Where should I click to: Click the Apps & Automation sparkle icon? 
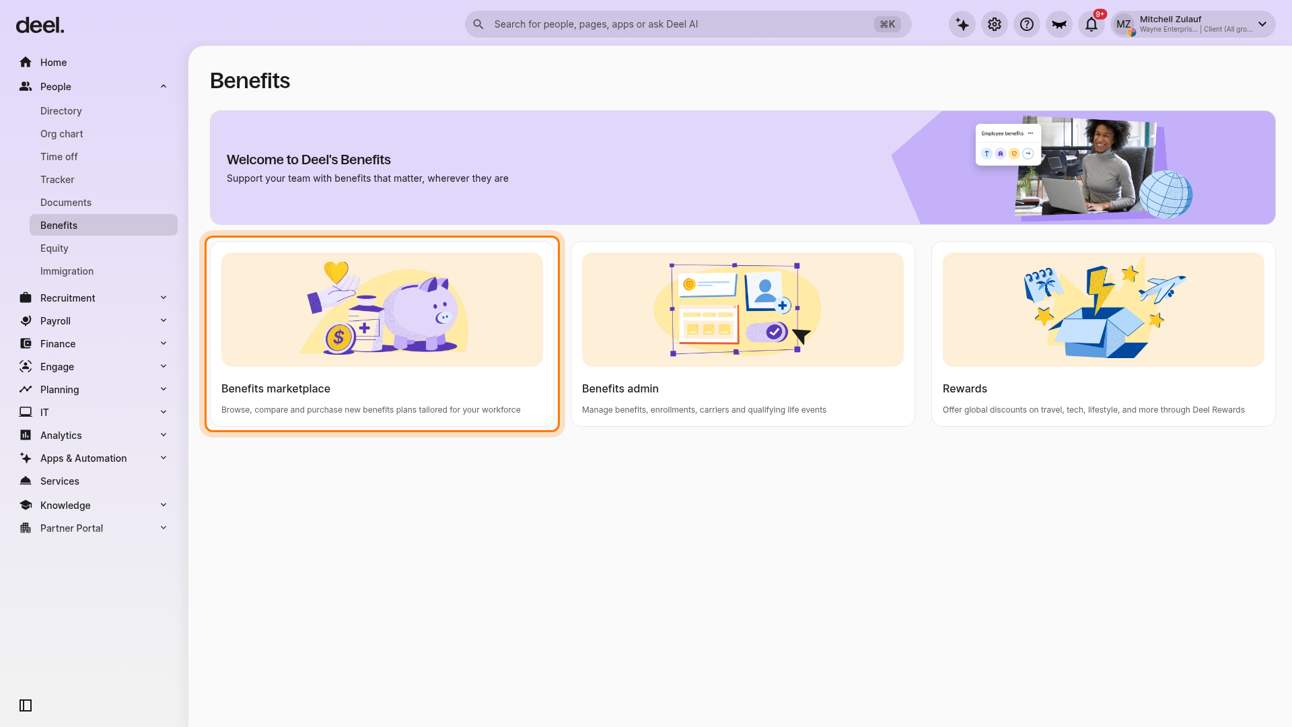[26, 458]
